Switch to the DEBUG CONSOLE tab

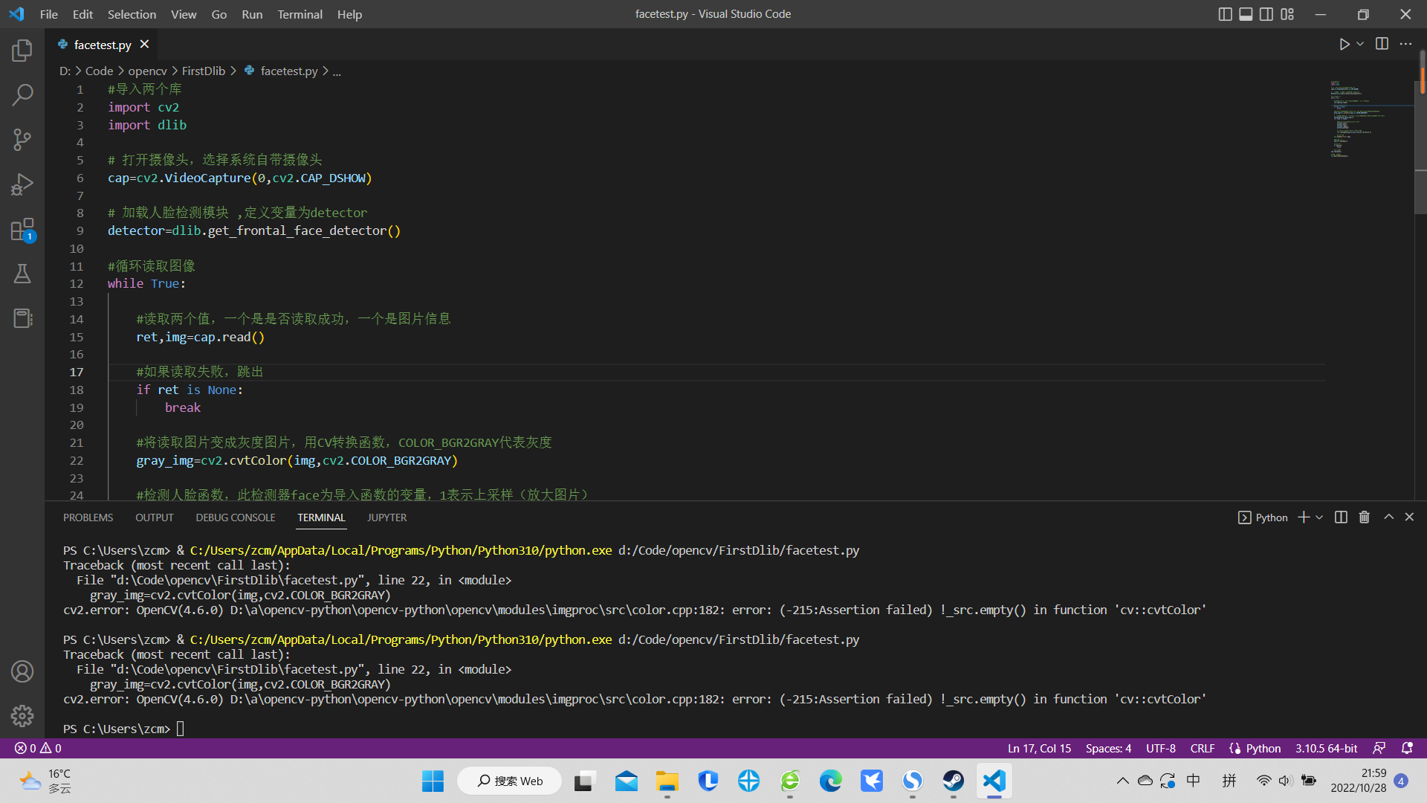235,517
